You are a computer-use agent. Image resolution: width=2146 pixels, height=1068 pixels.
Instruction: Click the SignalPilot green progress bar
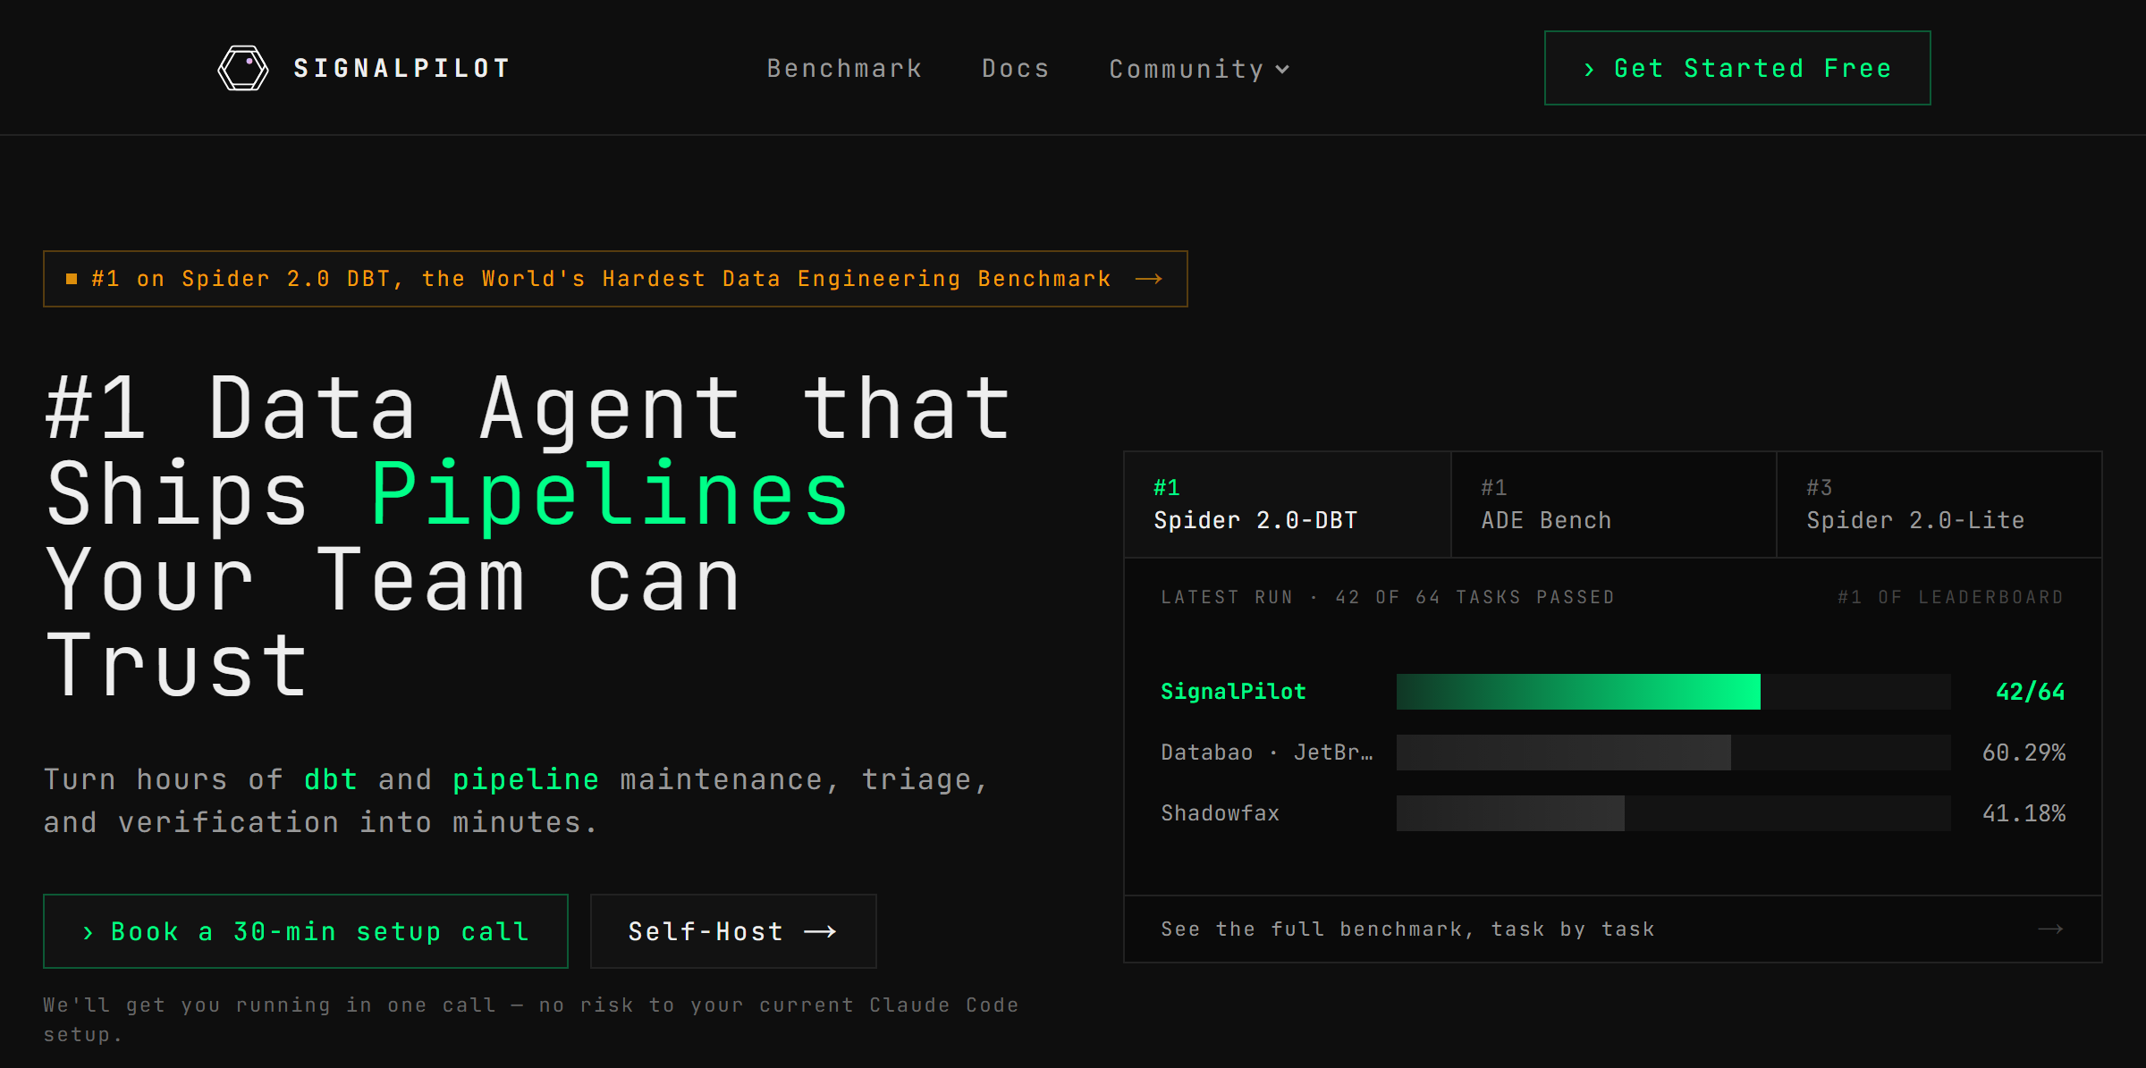tap(1578, 692)
